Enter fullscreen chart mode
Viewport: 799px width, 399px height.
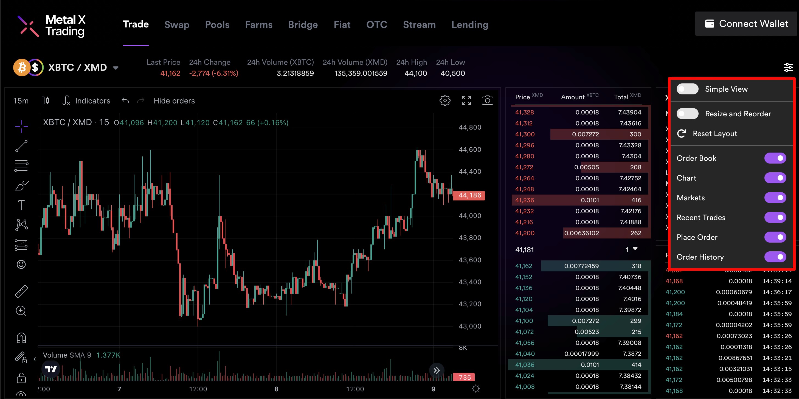point(466,100)
